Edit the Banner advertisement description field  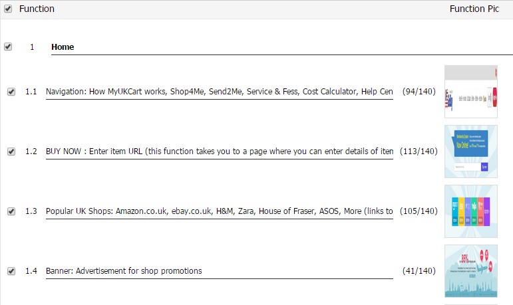point(220,271)
